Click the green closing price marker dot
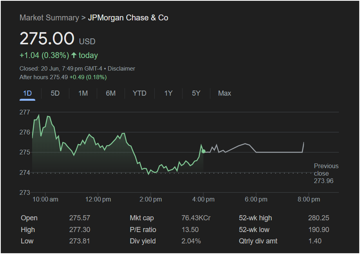This screenshot has width=360, height=254. (x=203, y=151)
